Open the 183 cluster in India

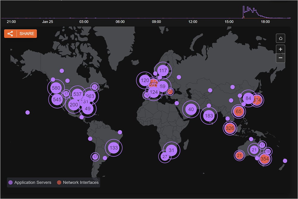click(209, 116)
